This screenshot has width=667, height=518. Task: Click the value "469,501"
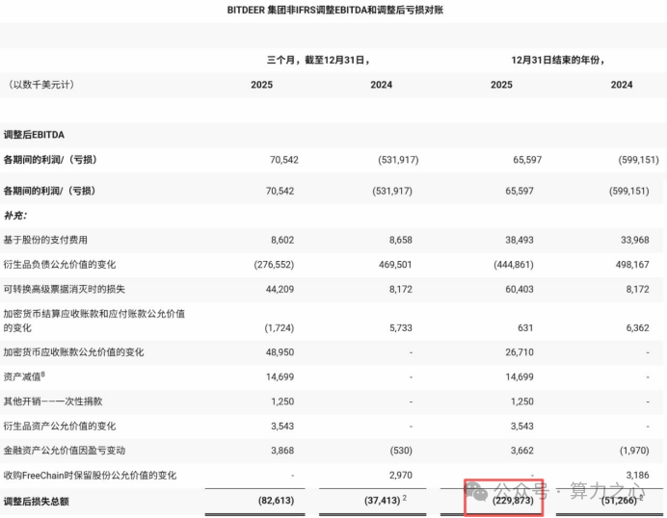coord(395,265)
